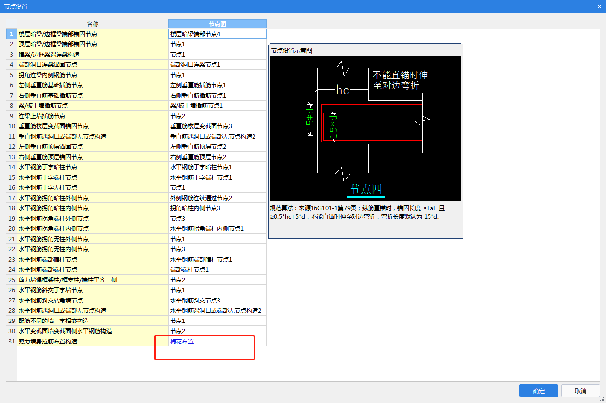Select row name 剪力墙身拉筋布置构造
Viewport: 606px width, 403px height.
(93, 342)
